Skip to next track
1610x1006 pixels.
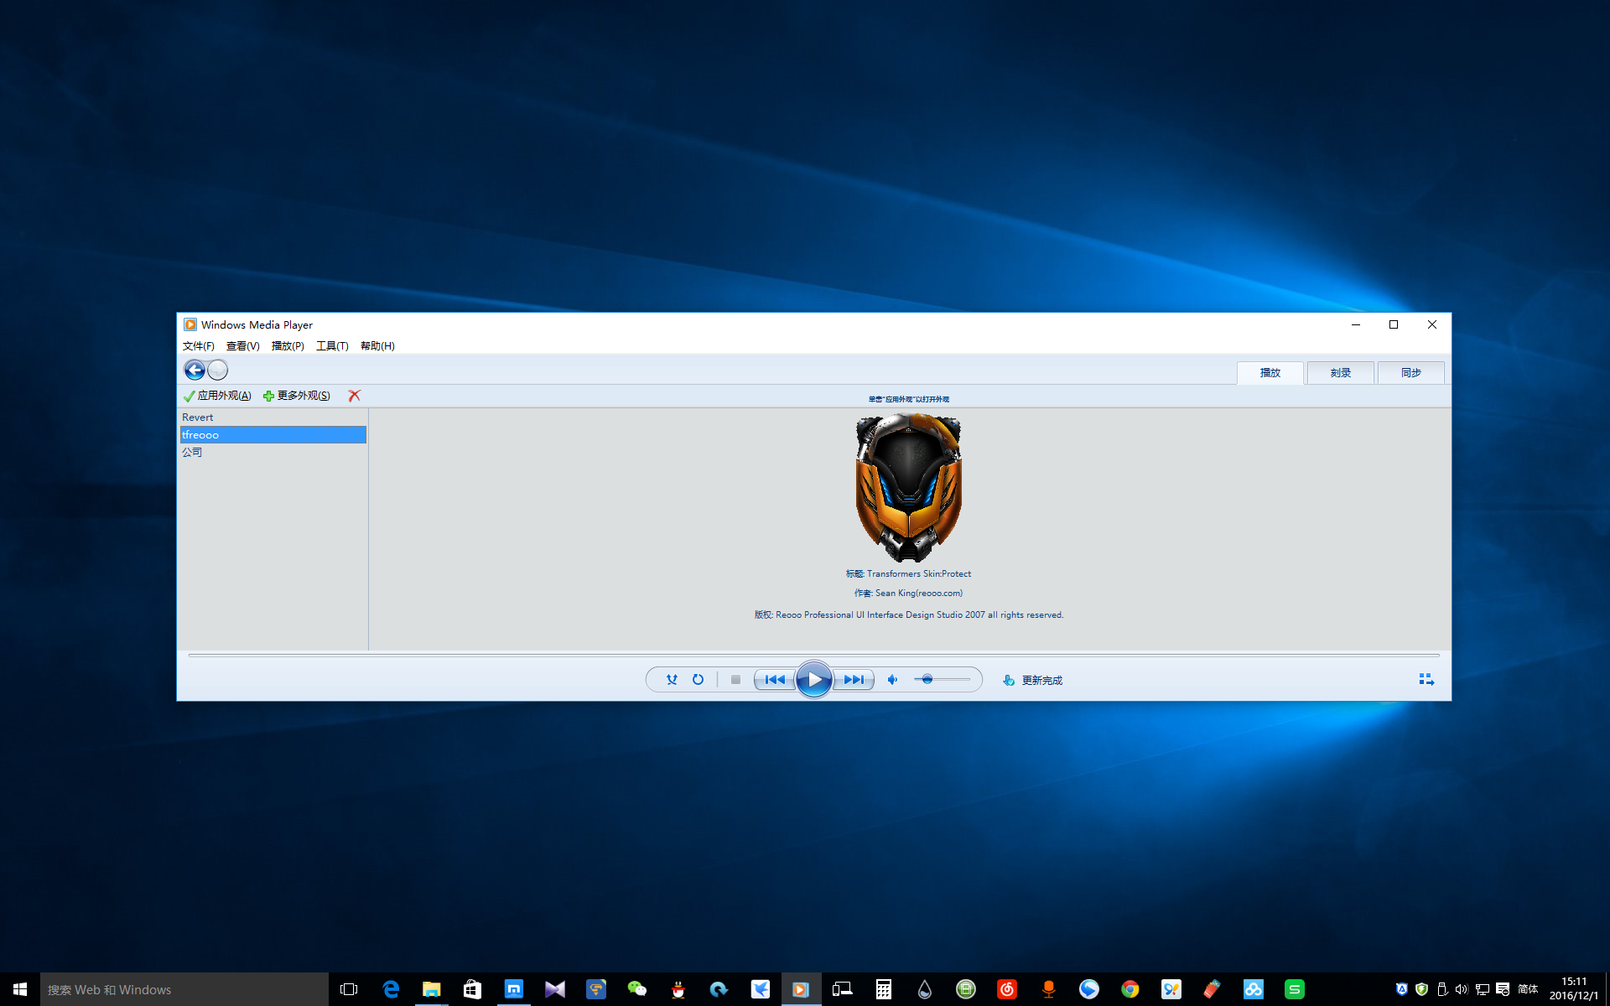[x=854, y=680]
